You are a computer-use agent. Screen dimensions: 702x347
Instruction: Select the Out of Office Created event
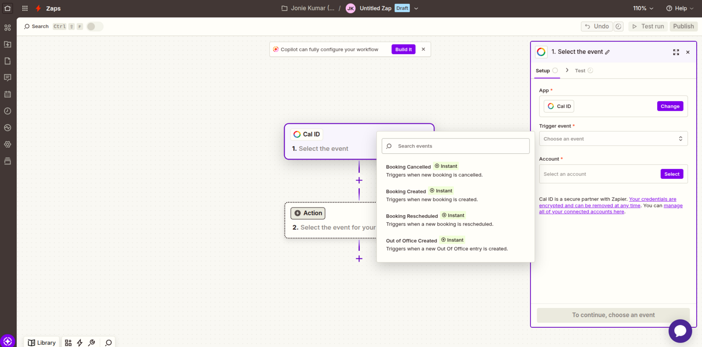[455, 244]
